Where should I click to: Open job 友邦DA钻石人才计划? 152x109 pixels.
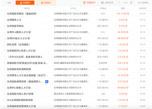(18, 38)
